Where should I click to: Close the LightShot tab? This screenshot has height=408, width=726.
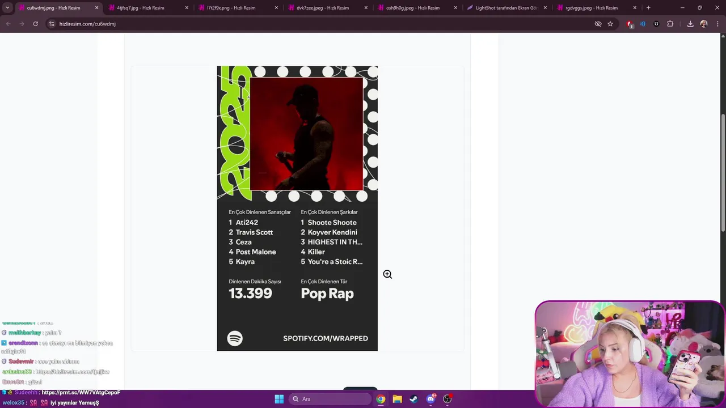click(x=545, y=8)
